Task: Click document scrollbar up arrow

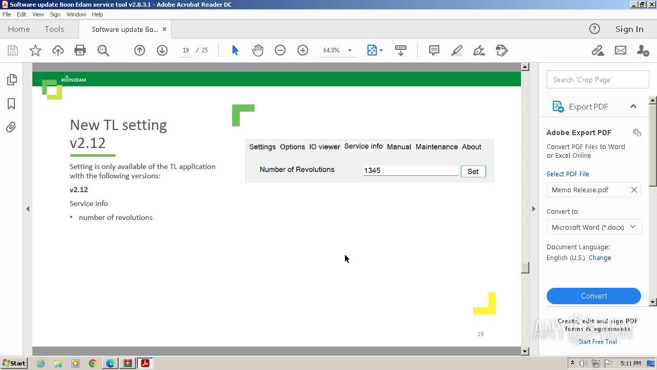Action: [525, 67]
